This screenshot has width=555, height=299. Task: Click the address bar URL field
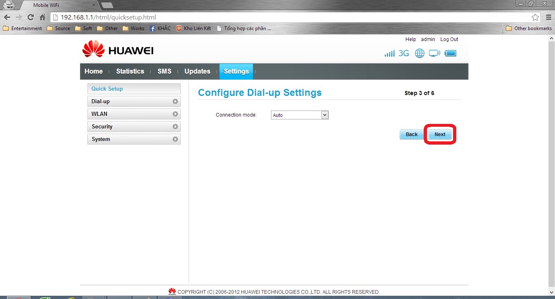click(x=296, y=17)
